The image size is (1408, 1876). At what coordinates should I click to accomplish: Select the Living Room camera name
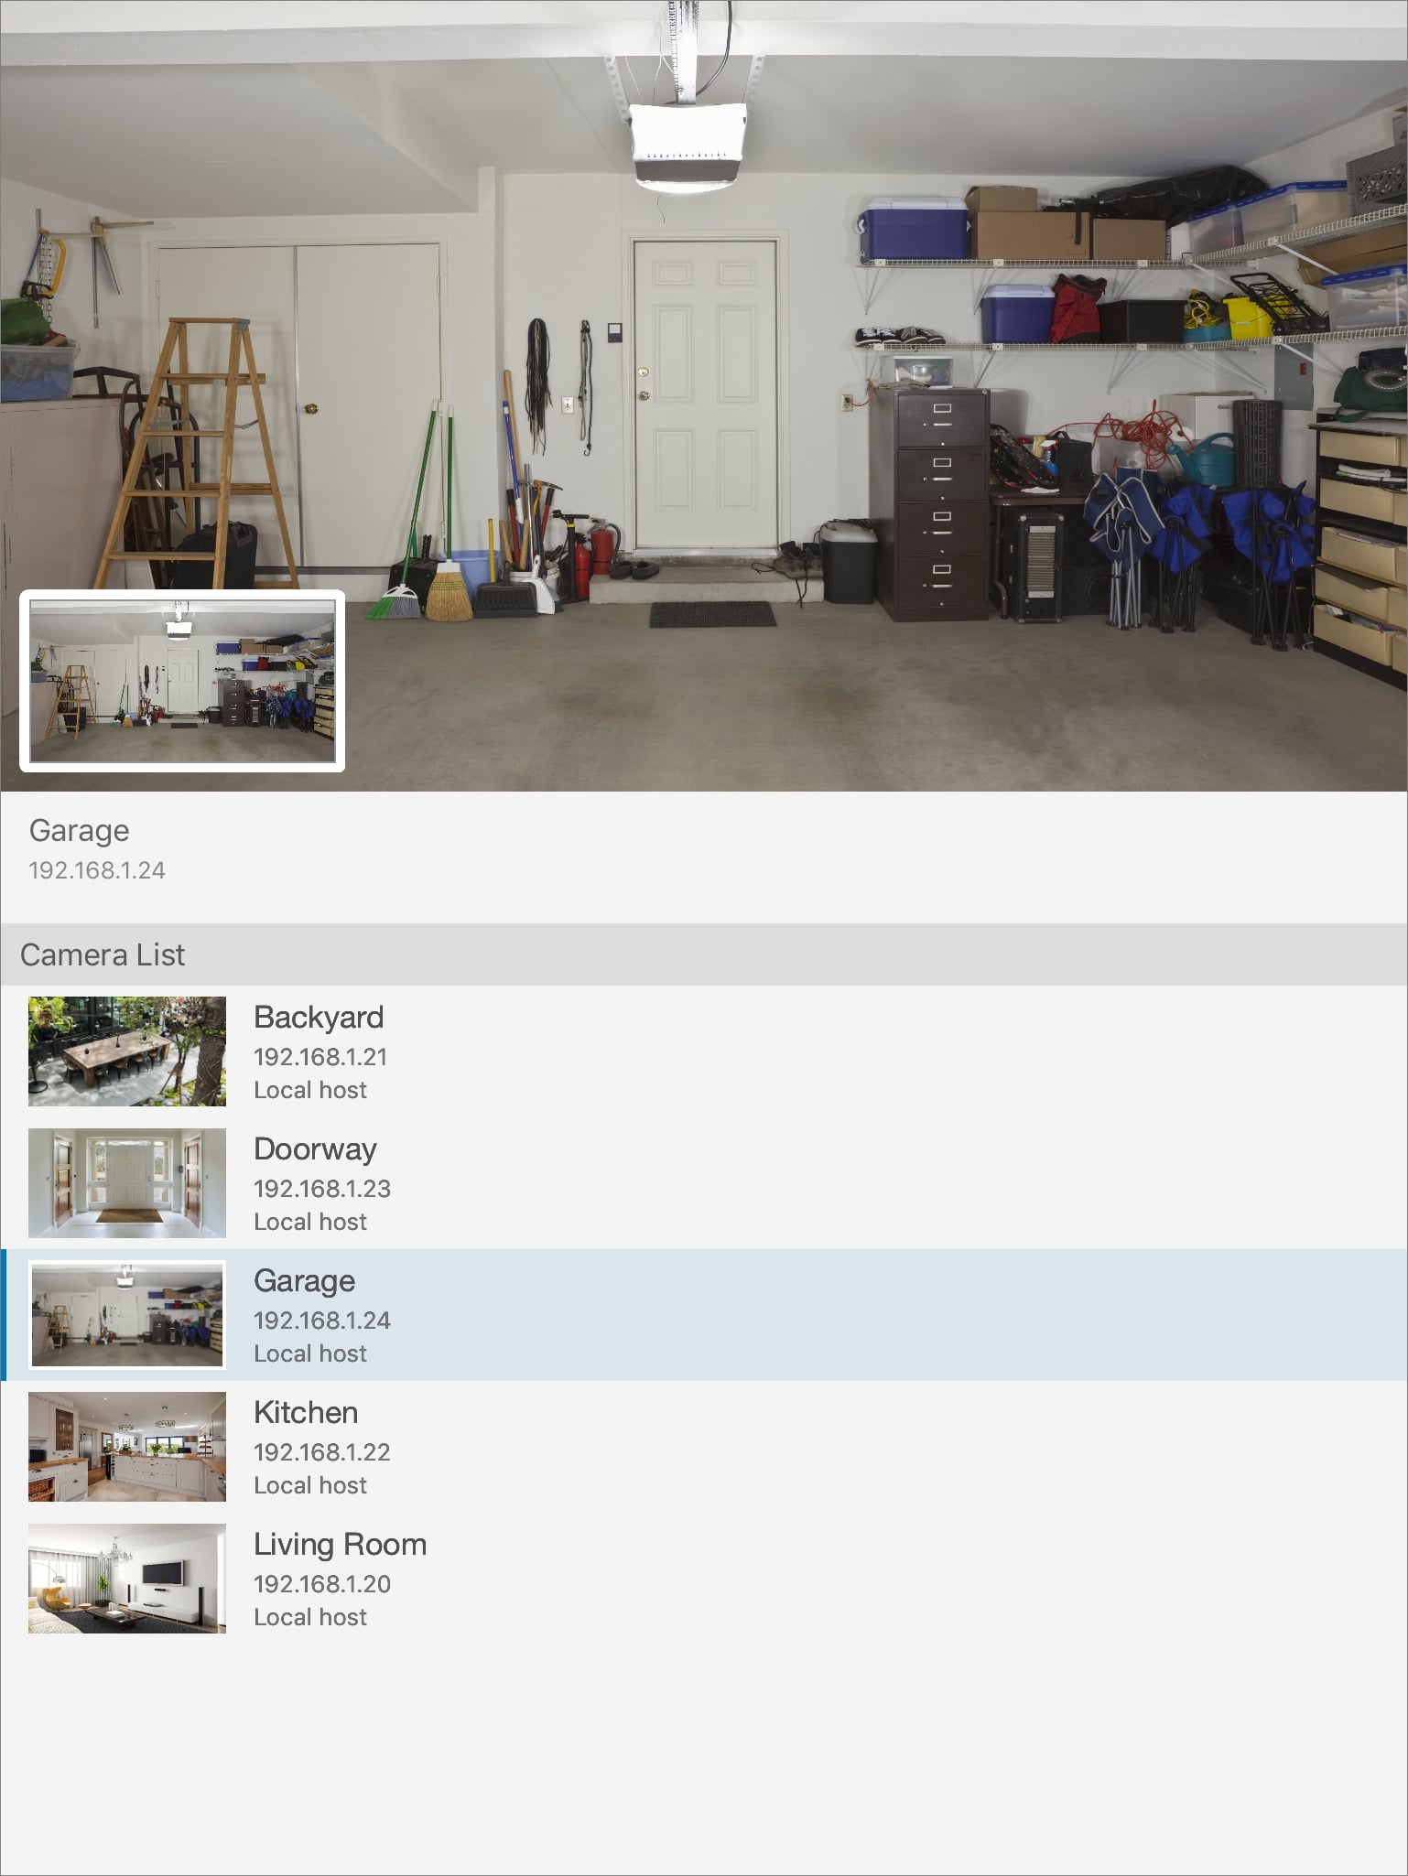tap(341, 1545)
